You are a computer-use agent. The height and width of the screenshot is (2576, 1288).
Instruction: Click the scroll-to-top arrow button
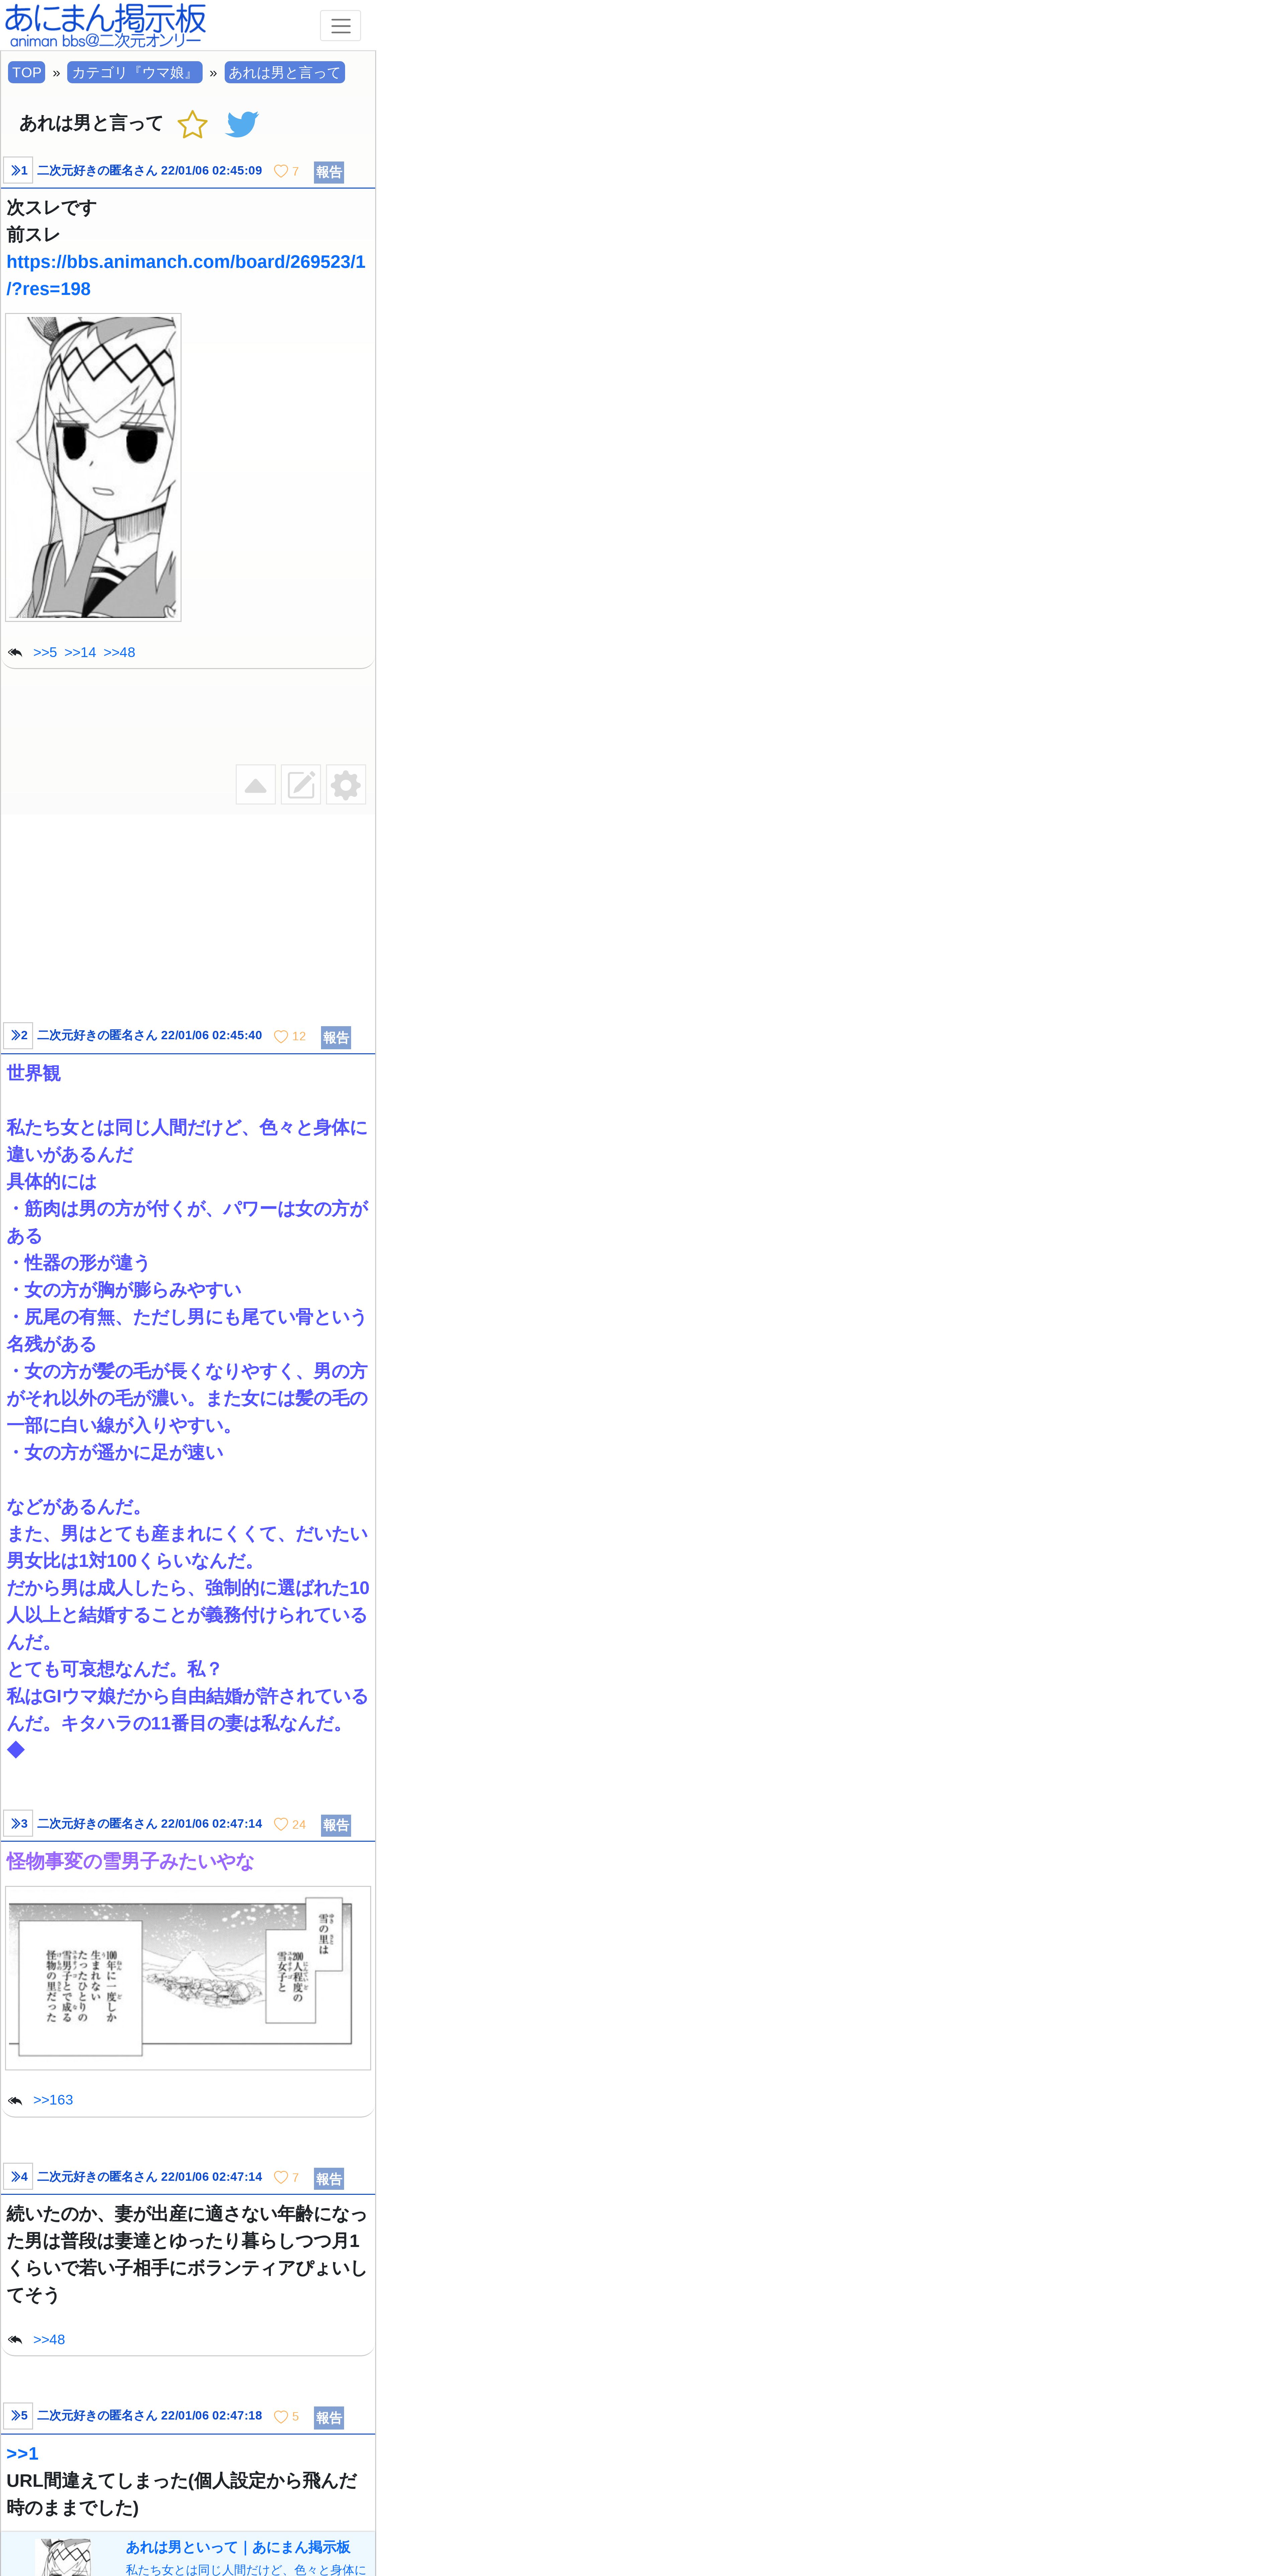pos(256,785)
